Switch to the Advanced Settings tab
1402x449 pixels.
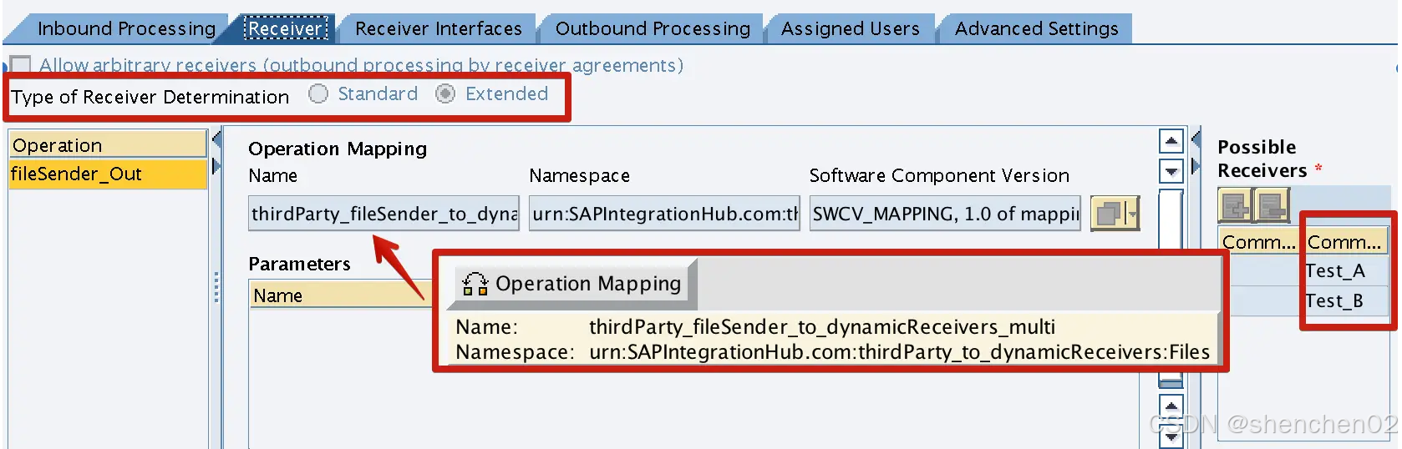point(1036,28)
